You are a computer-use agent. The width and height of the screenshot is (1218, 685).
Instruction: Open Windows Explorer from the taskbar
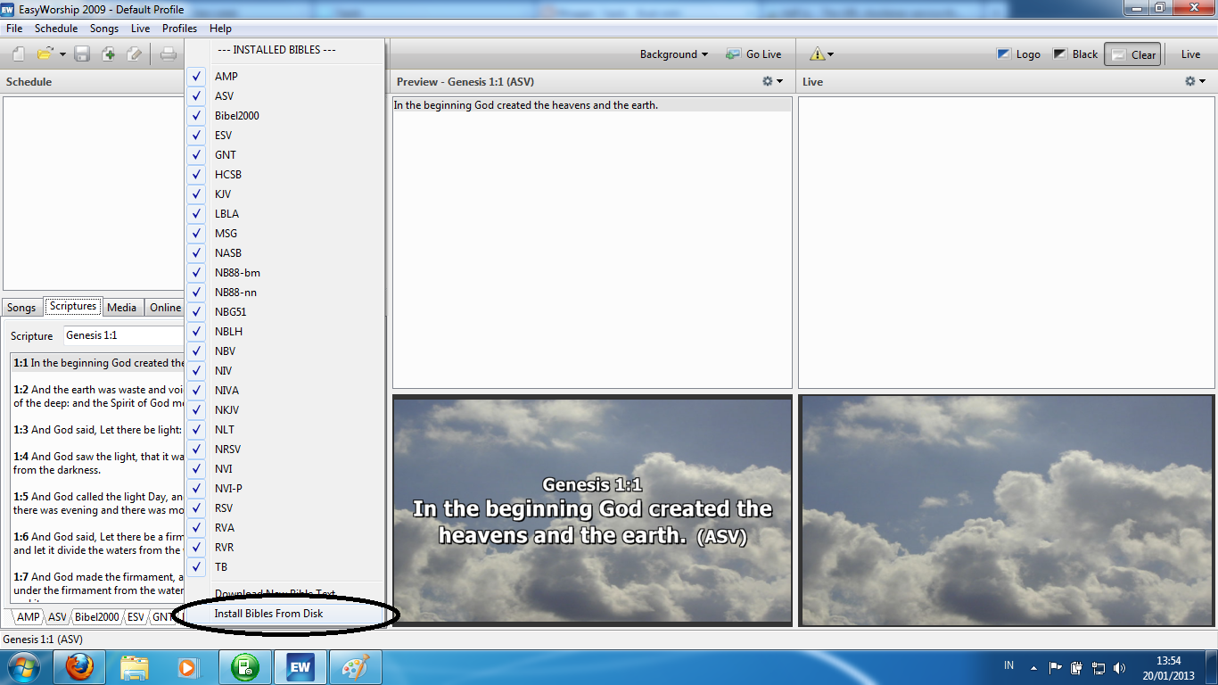pos(135,667)
